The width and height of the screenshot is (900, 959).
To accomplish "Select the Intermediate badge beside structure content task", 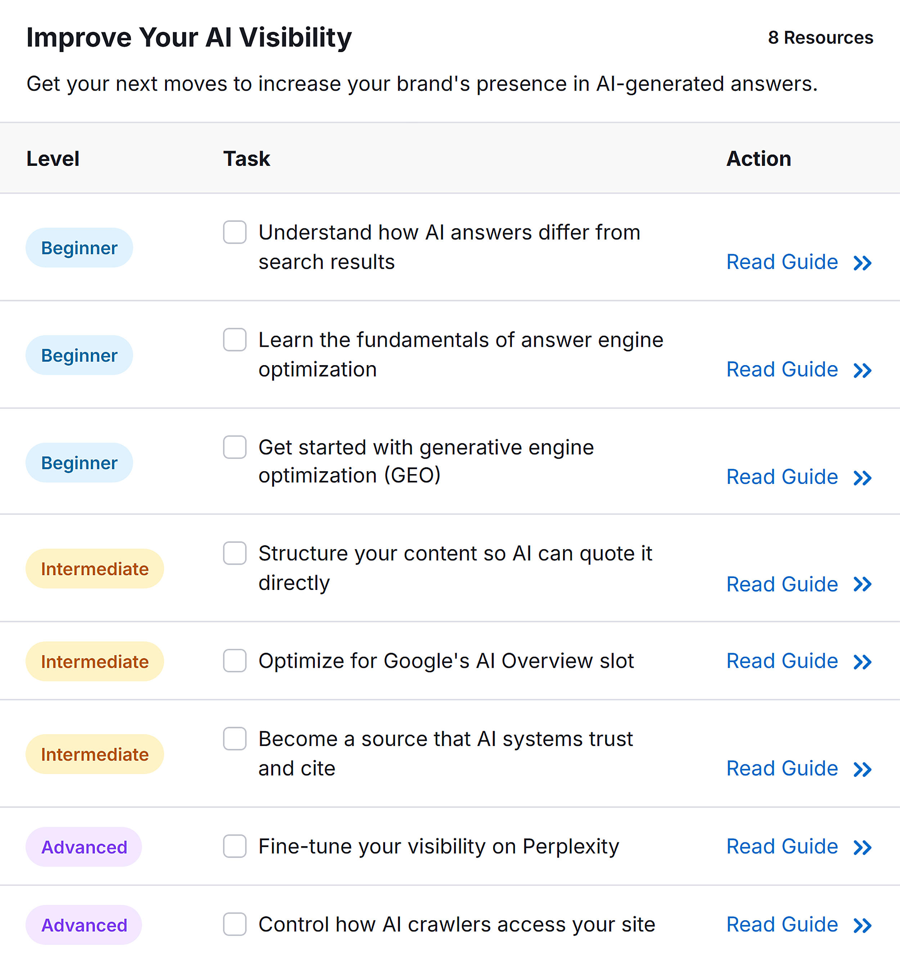I will 94,568.
